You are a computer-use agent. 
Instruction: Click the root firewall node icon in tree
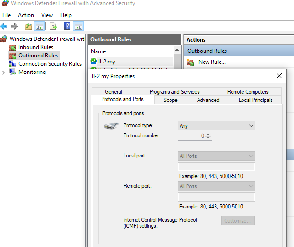(4, 39)
